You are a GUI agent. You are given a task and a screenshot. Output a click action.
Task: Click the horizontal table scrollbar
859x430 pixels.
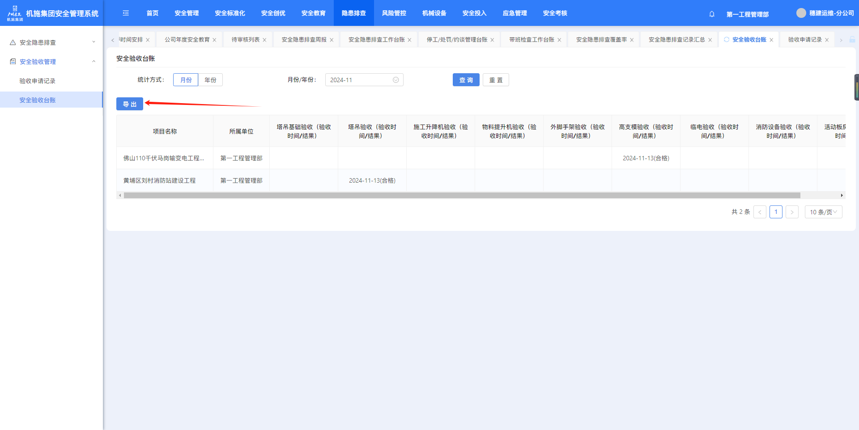462,196
